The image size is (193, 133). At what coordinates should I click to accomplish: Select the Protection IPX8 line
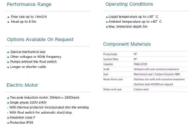(21, 123)
